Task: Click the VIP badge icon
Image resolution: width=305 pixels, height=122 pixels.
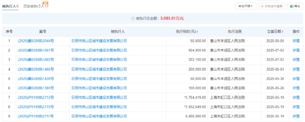Action: (45, 3)
